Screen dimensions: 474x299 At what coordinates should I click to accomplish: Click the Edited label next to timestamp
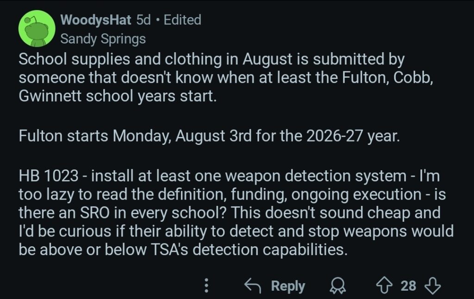click(182, 20)
